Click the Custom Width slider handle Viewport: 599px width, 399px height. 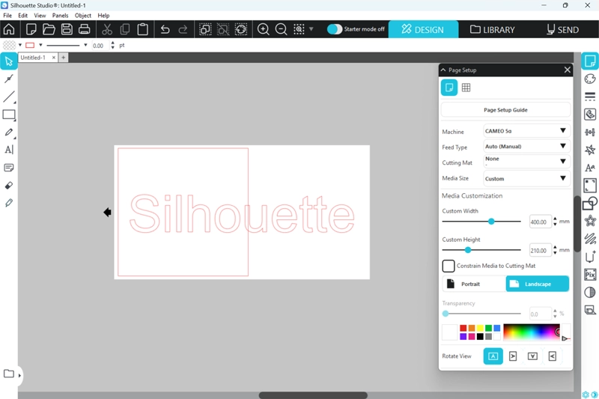pos(491,222)
